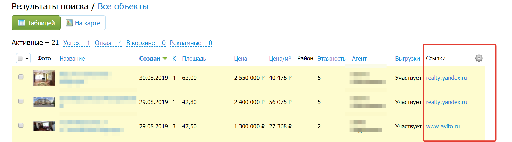The width and height of the screenshot is (512, 142).
Task: Open the Все объекты breadcrumb link
Action: (123, 6)
